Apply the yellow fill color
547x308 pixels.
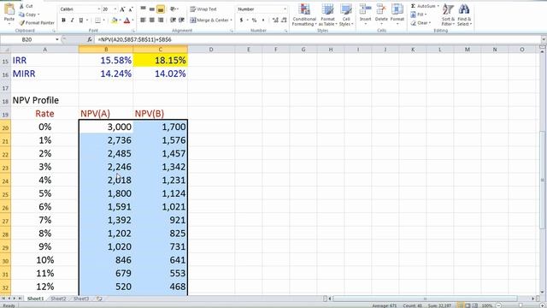[114, 21]
